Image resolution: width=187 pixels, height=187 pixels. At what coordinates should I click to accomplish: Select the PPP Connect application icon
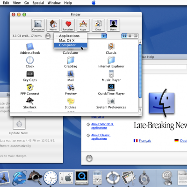click(x=30, y=87)
